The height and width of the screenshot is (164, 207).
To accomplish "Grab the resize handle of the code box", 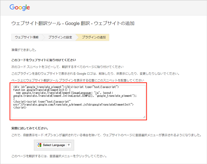I will 144,117.
